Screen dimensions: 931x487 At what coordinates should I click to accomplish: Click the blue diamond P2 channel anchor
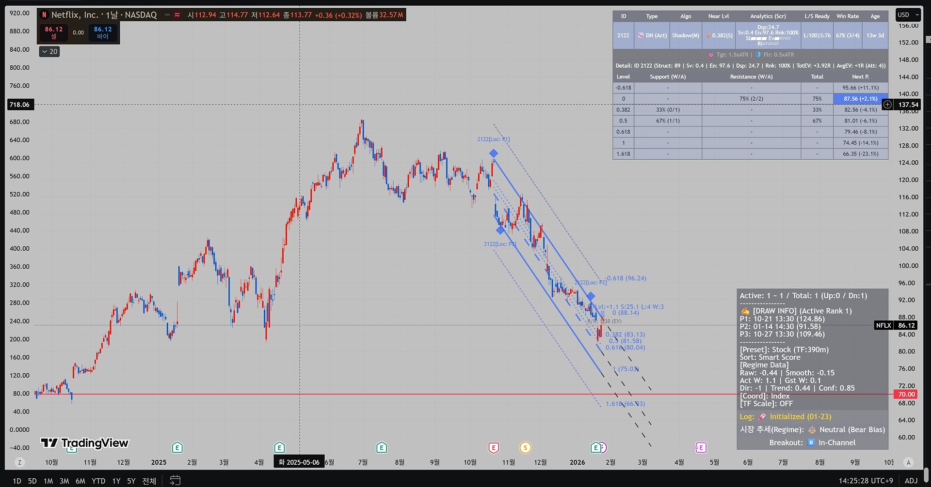click(x=591, y=296)
